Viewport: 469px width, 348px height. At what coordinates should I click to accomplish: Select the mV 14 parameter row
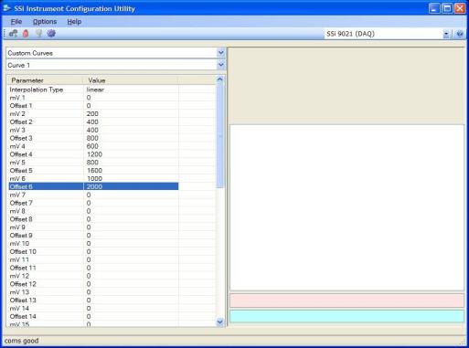coord(93,308)
